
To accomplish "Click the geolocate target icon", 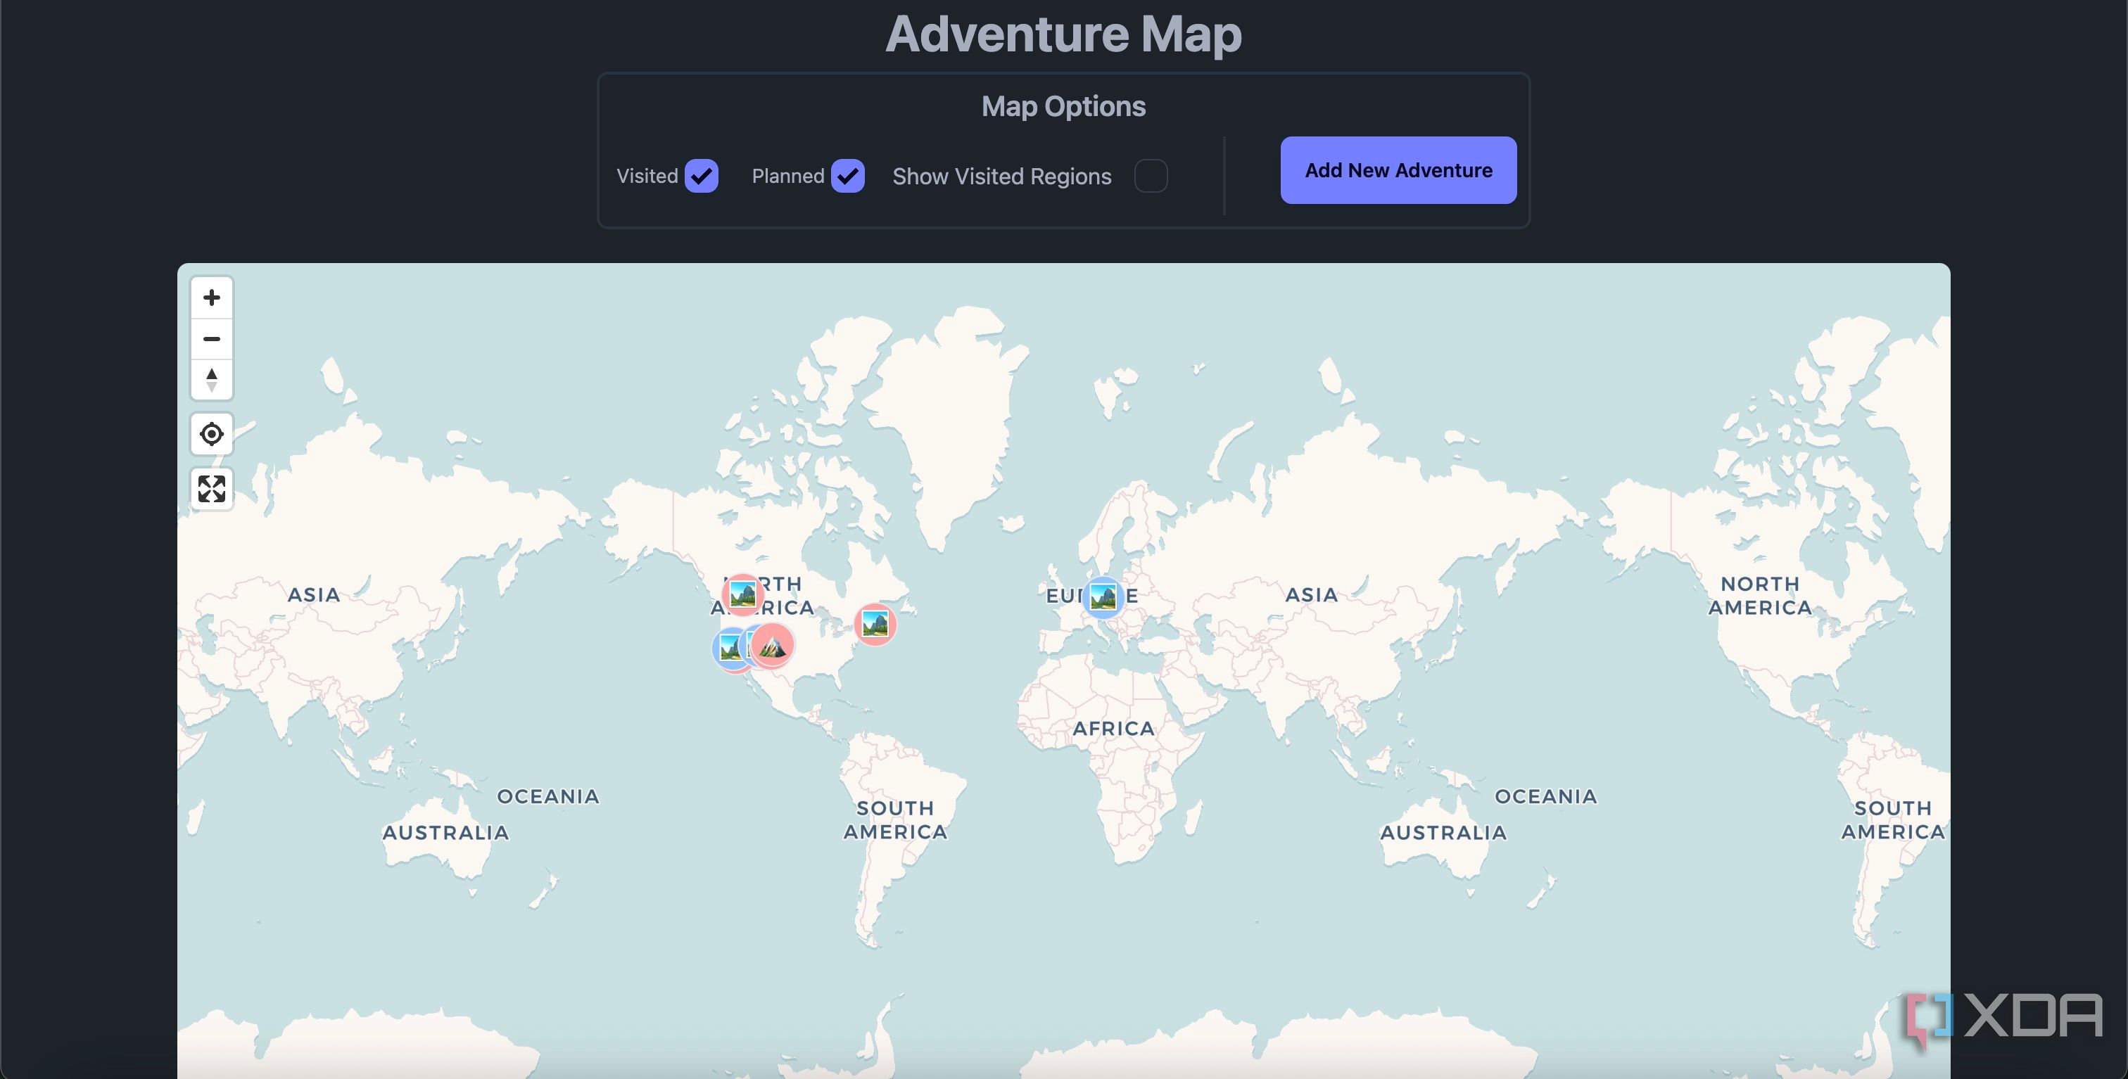I will click(x=212, y=434).
